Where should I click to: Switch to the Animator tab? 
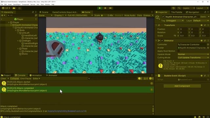(x=52, y=75)
